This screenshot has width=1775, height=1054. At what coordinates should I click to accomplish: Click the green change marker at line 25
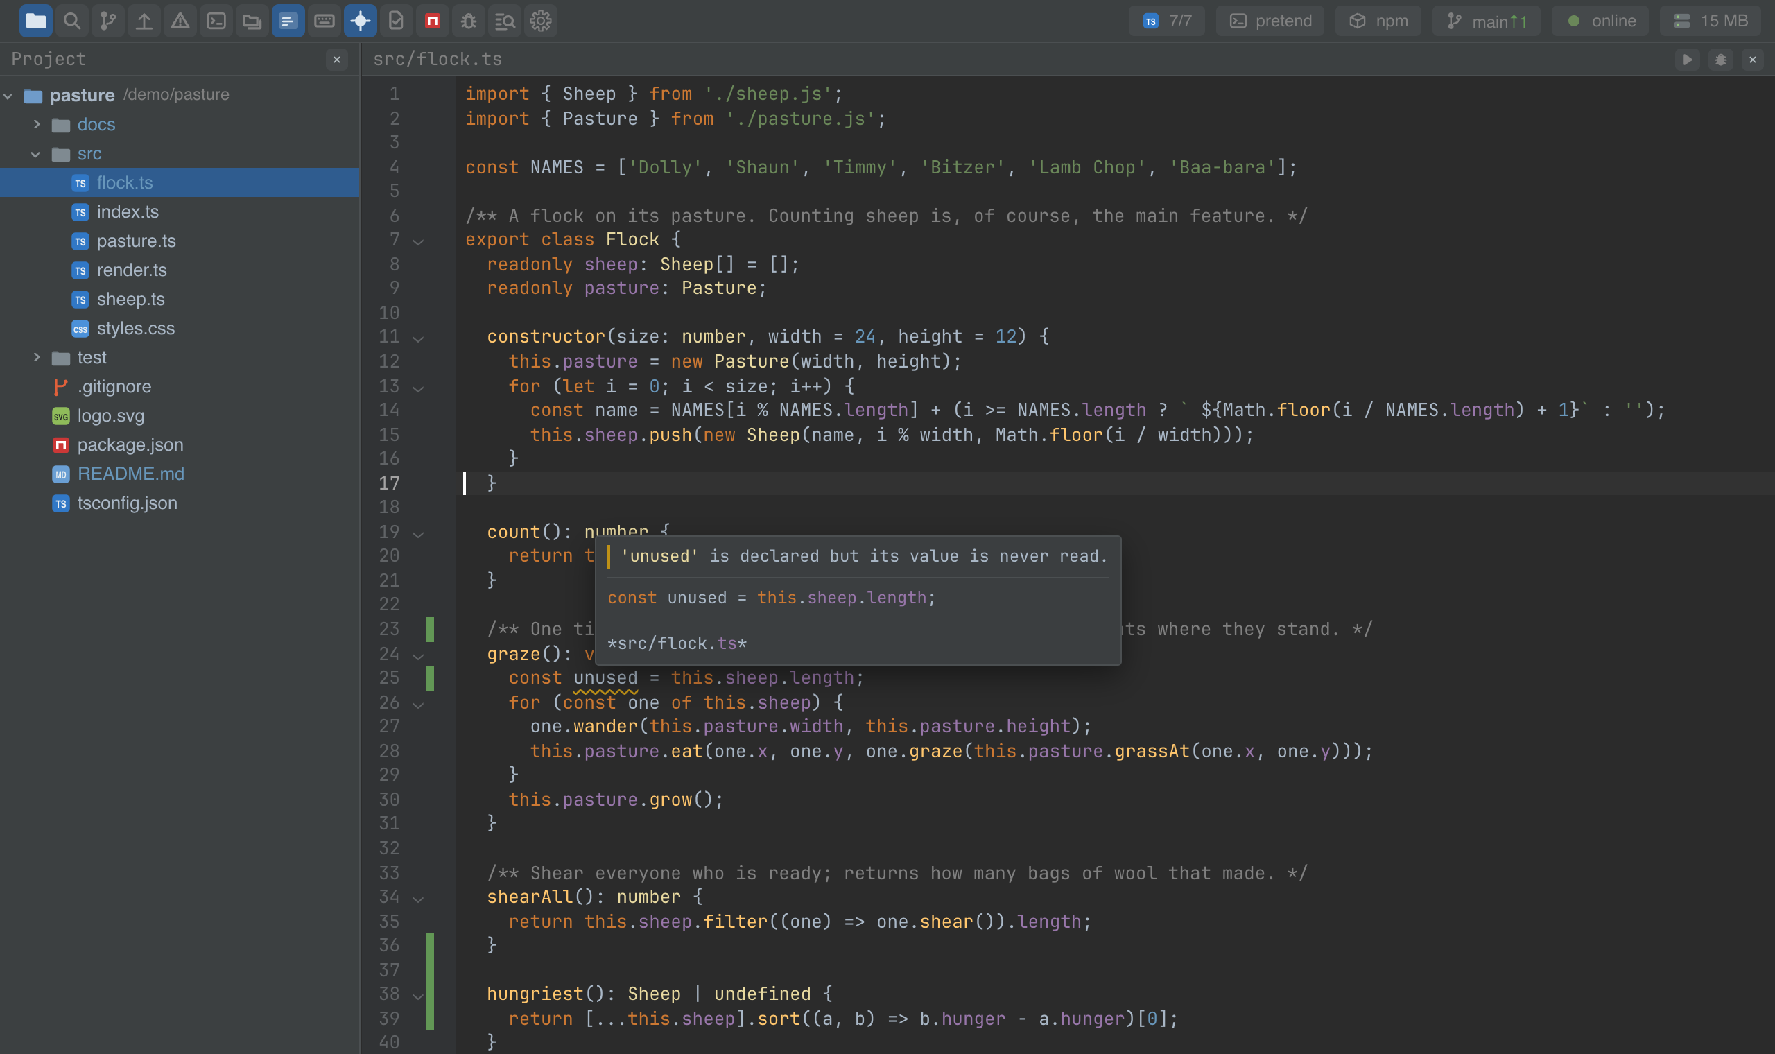pos(430,678)
